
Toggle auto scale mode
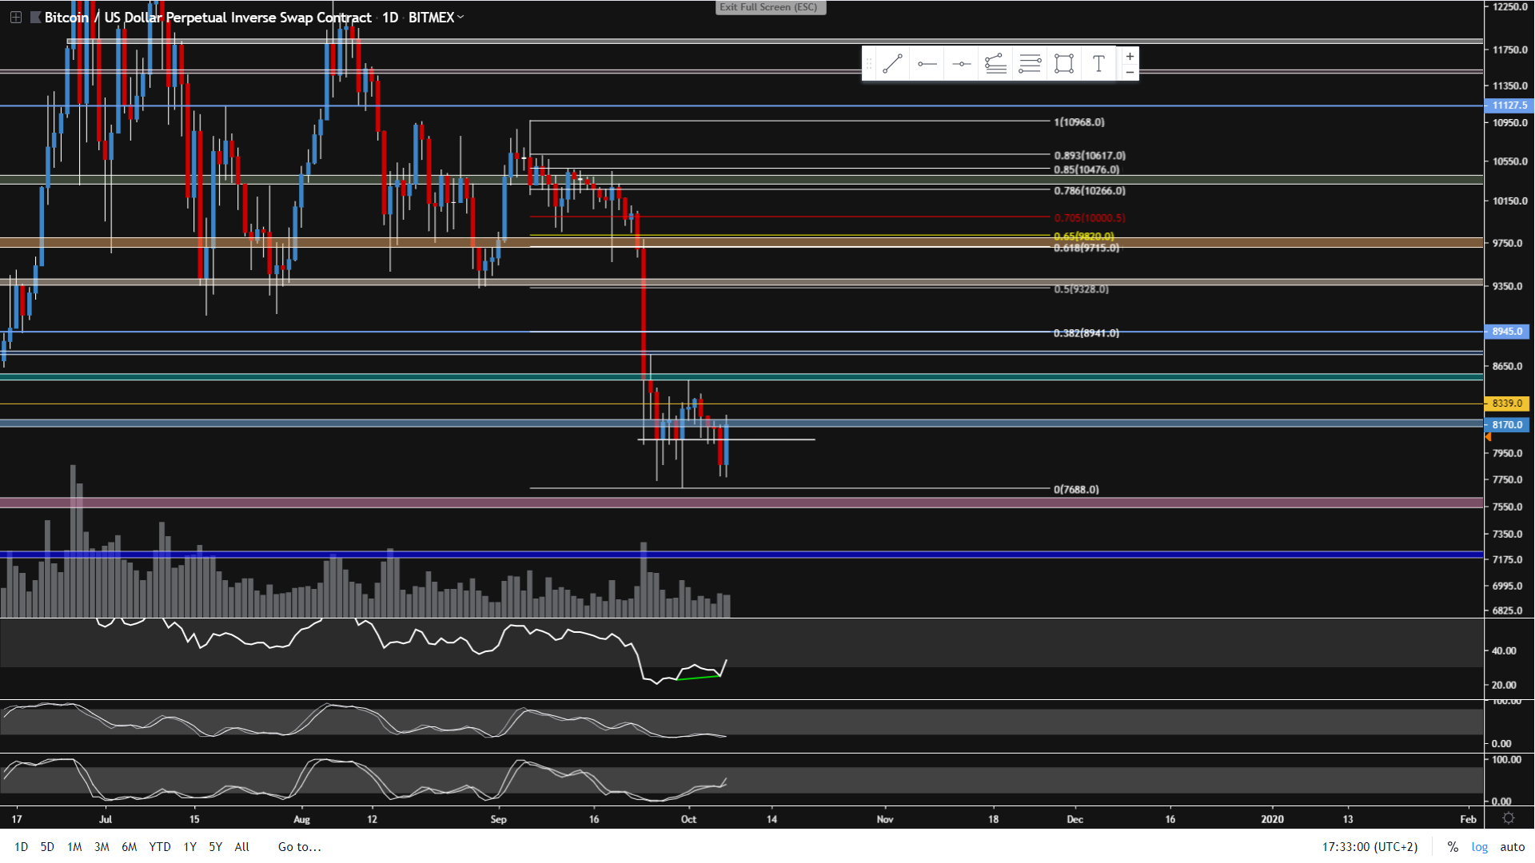tap(1512, 847)
